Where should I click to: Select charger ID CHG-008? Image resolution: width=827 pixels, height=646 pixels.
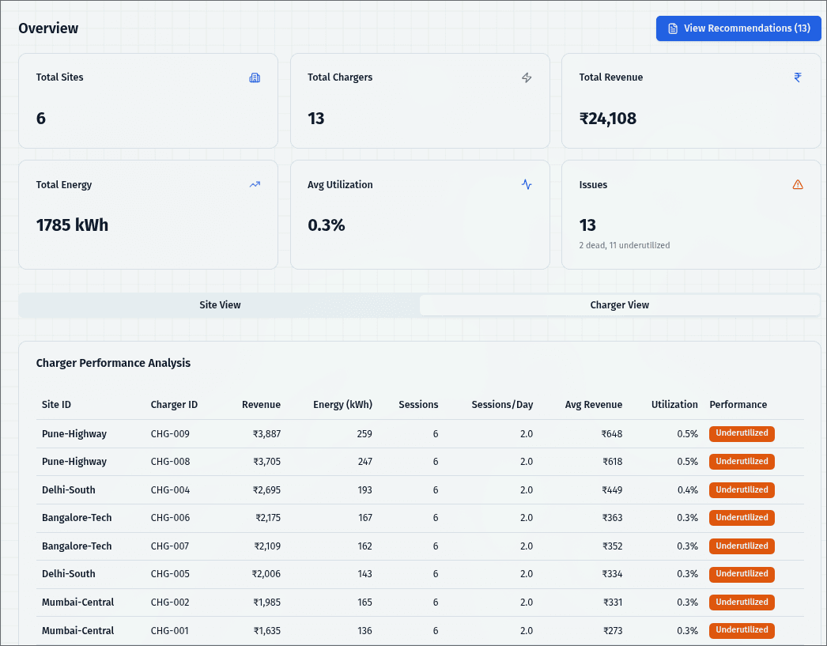click(x=170, y=462)
